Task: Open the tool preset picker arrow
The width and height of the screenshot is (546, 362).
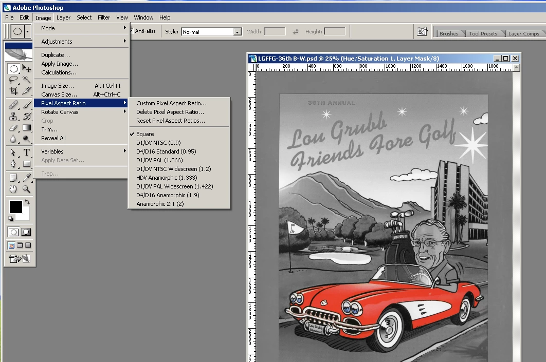Action: tap(28, 31)
